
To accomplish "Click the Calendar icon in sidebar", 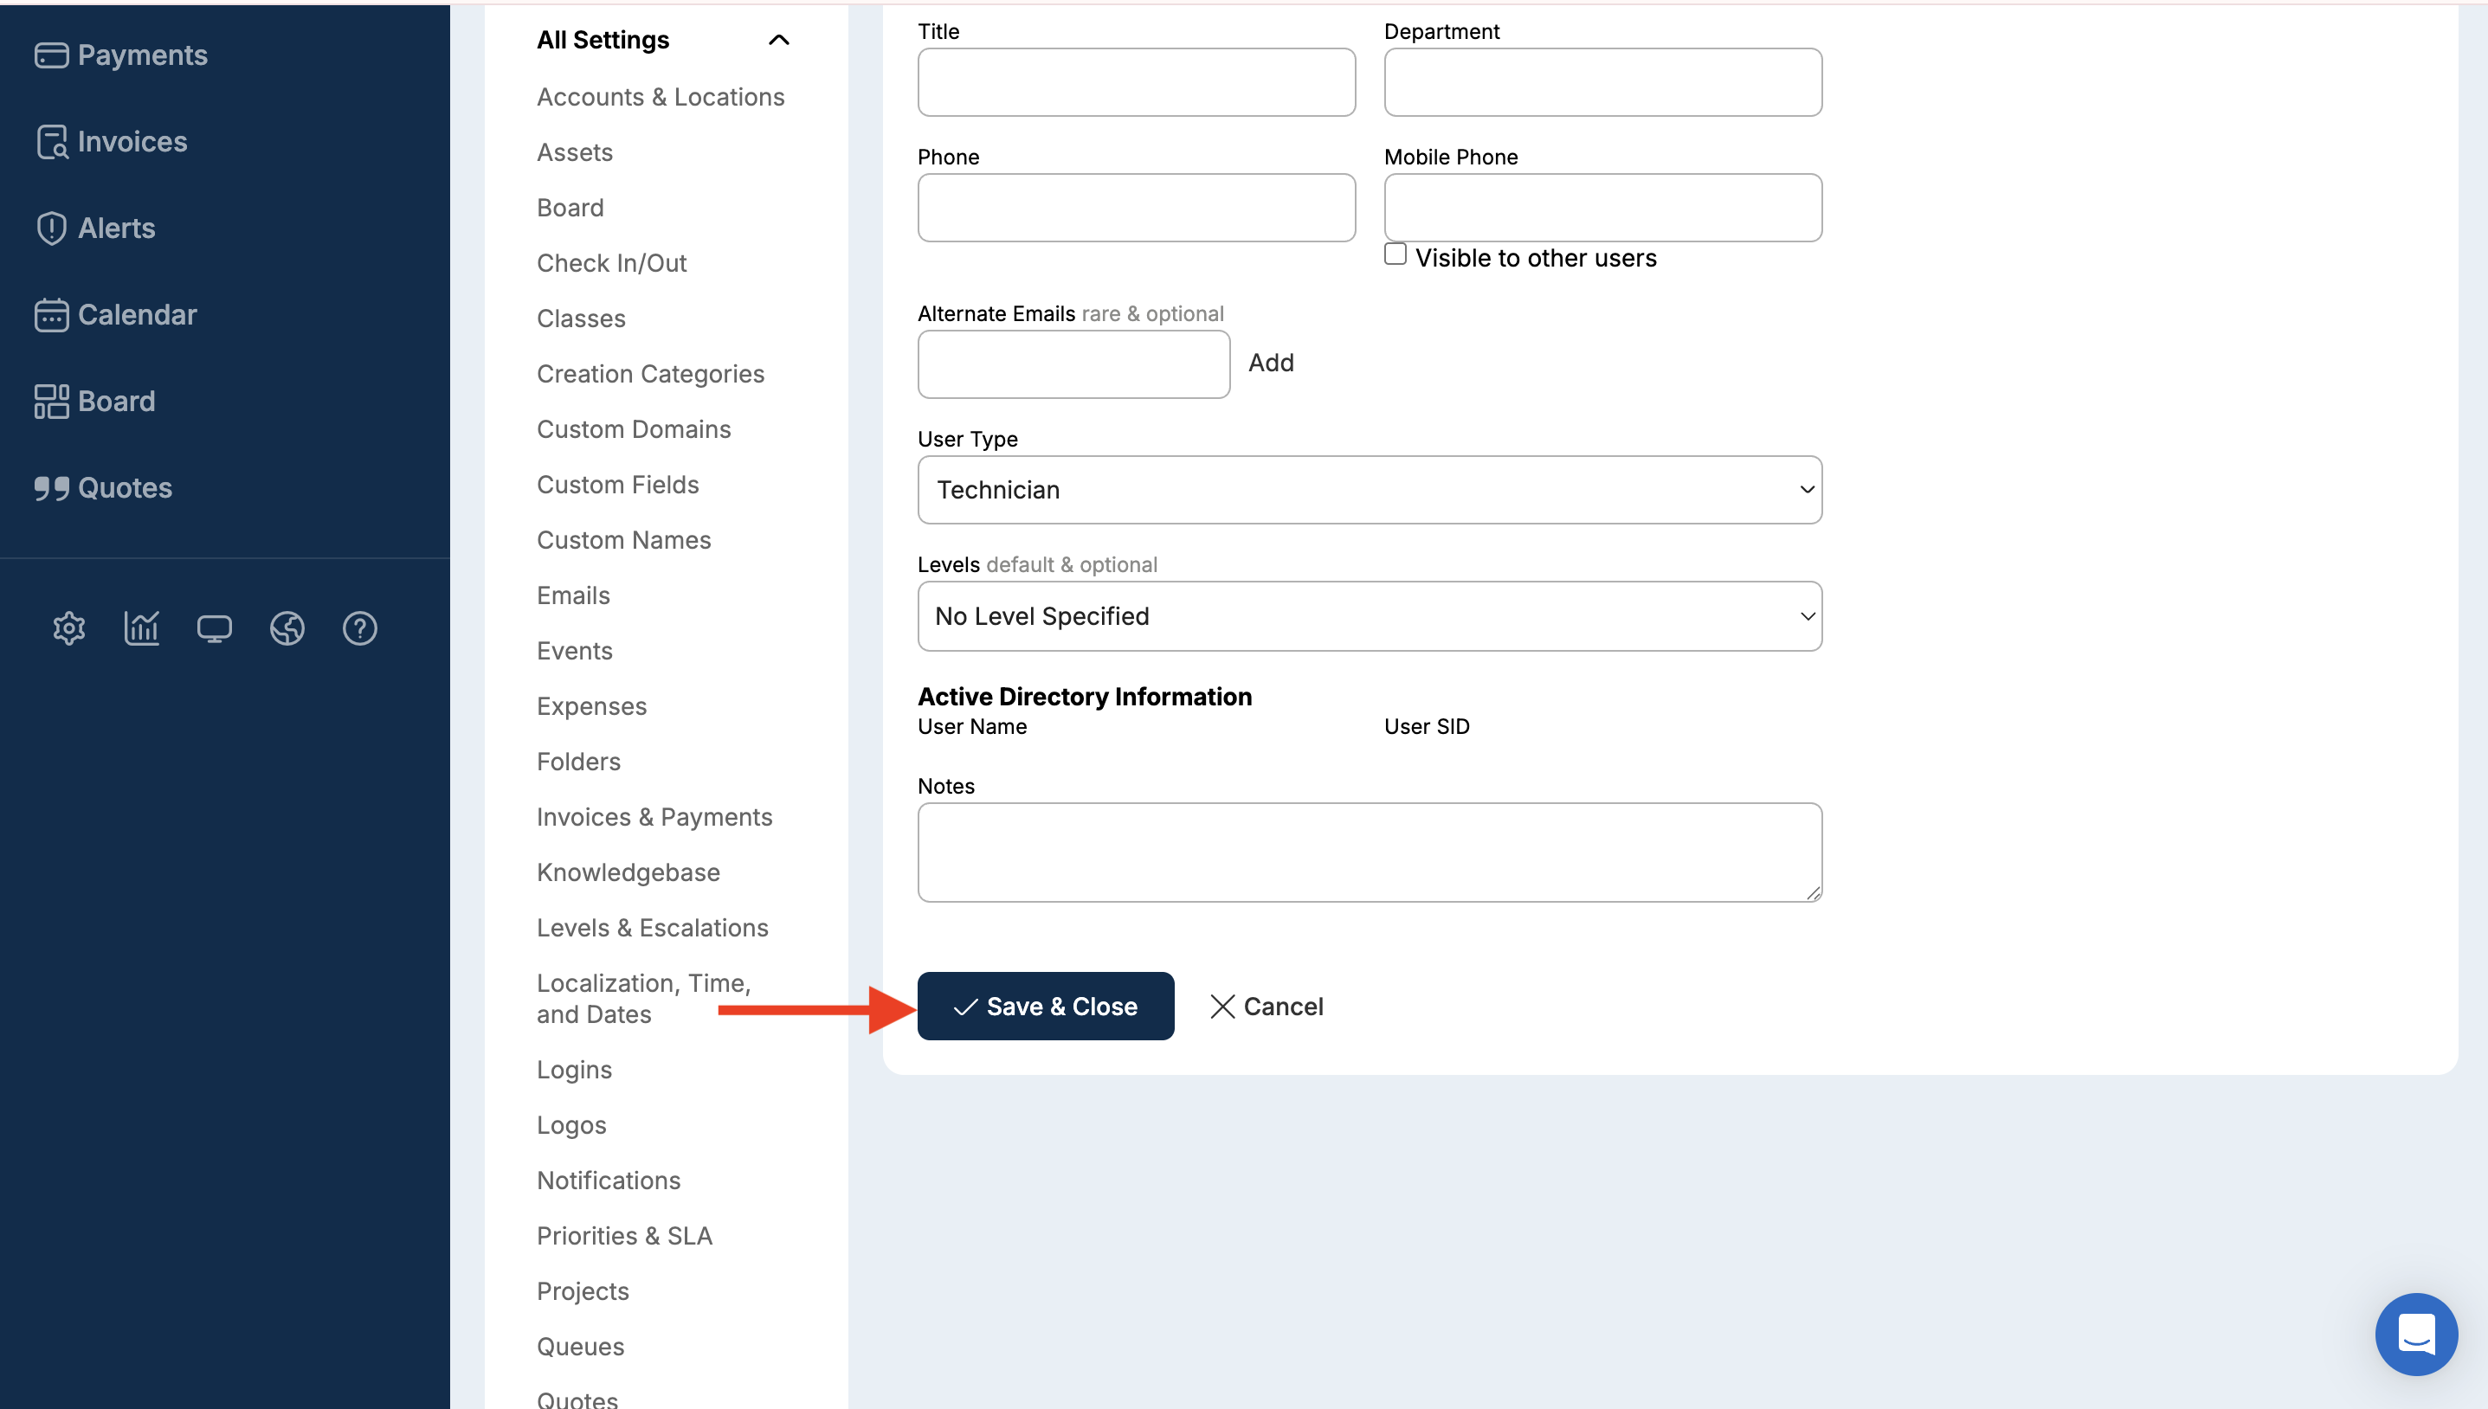I will pyautogui.click(x=51, y=316).
